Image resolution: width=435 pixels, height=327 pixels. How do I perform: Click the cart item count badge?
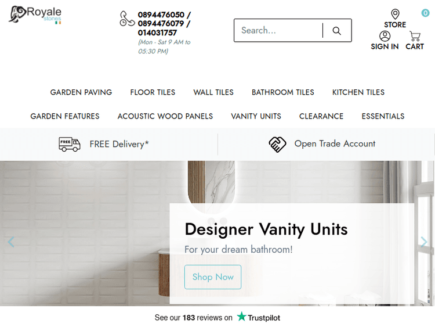click(x=425, y=13)
